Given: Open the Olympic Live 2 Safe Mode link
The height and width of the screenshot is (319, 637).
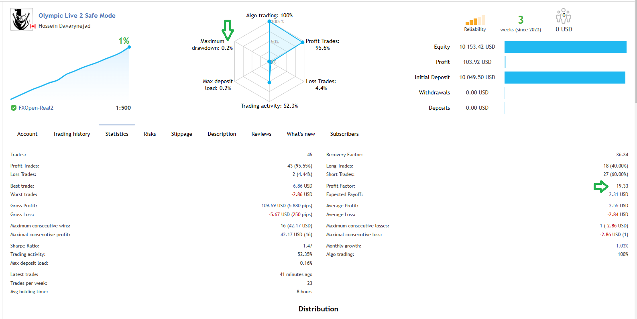Looking at the screenshot, I should 77,15.
